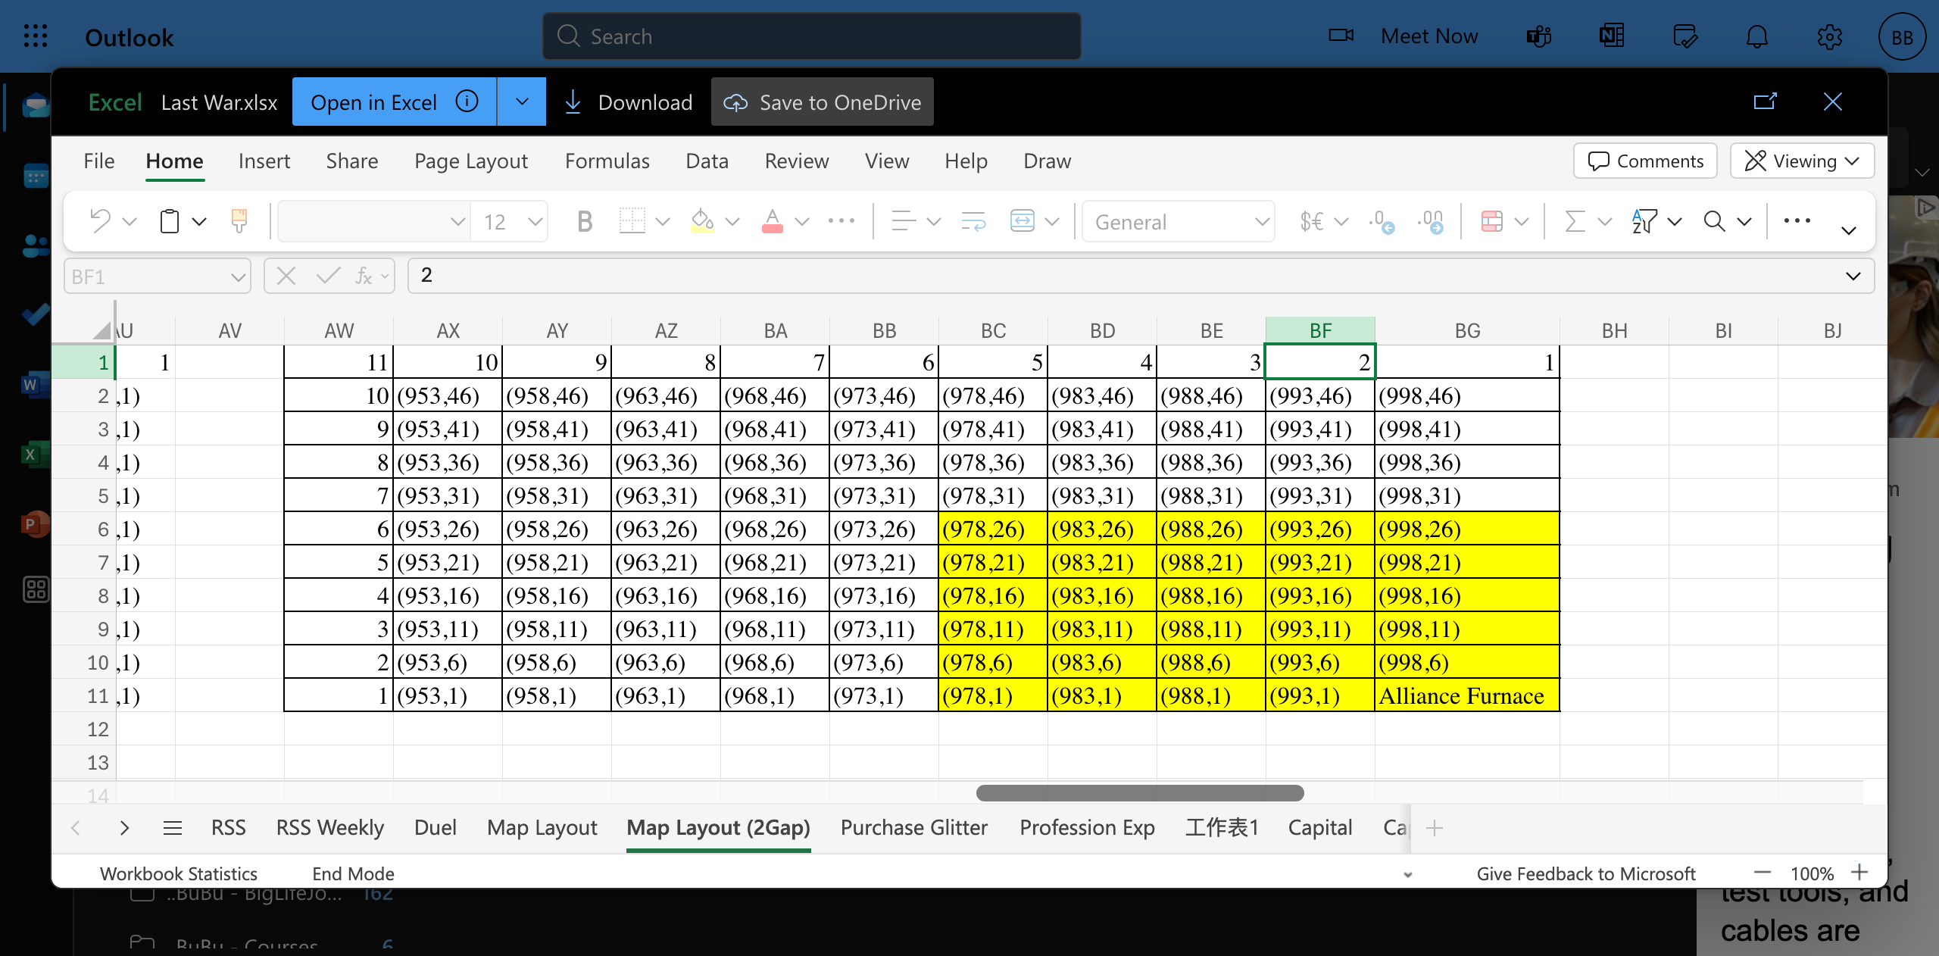Open more font options ellipsis
Viewport: 1939px width, 956px height.
[841, 221]
